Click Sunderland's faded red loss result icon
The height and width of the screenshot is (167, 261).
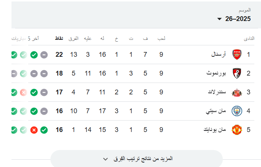click(23, 92)
